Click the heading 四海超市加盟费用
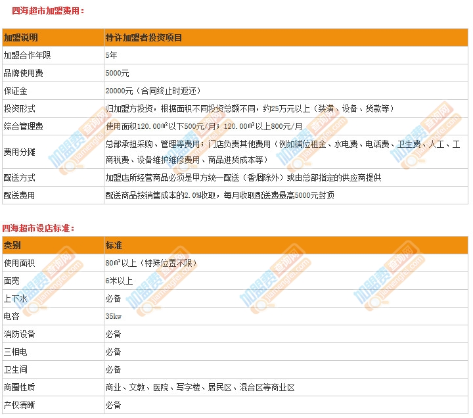This screenshot has width=473, height=418. tap(48, 11)
